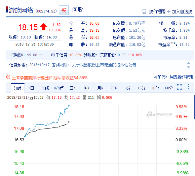Image resolution: width=195 pixels, height=176 pixels.
Task: Click the -3.33% green axis label
Action: (x=182, y=152)
